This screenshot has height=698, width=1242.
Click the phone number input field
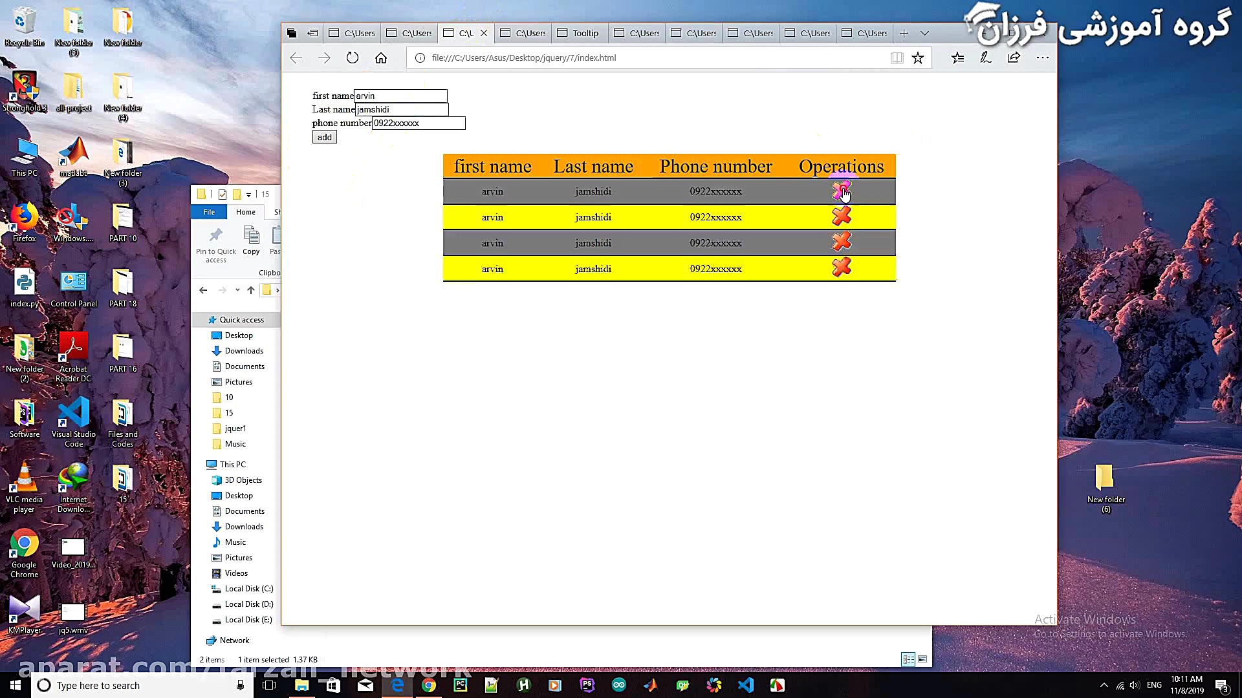(418, 123)
